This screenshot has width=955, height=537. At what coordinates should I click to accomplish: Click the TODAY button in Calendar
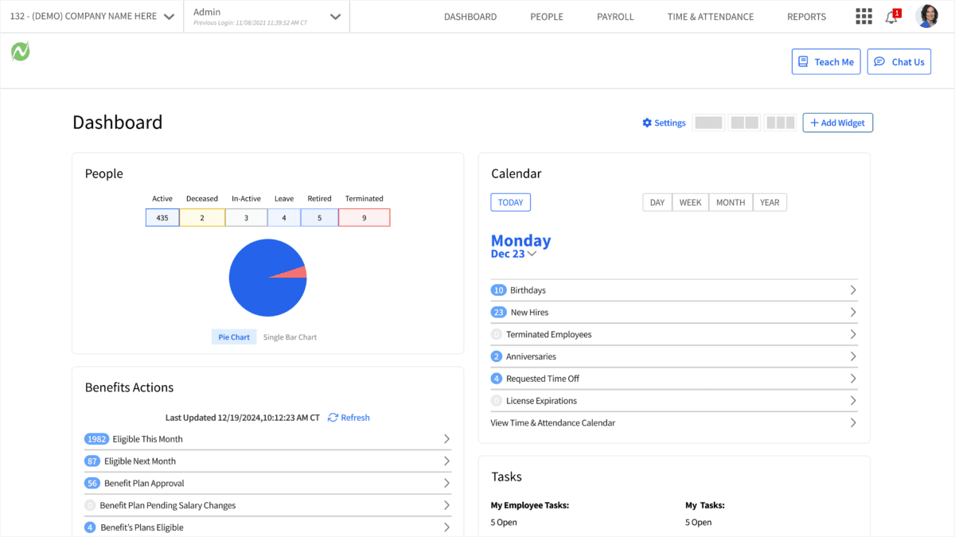pos(510,202)
